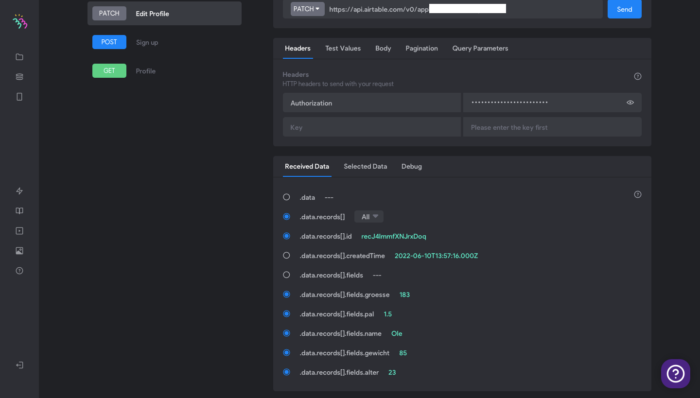The width and height of the screenshot is (700, 398).
Task: Reveal the Authorization header value
Action: (x=630, y=103)
